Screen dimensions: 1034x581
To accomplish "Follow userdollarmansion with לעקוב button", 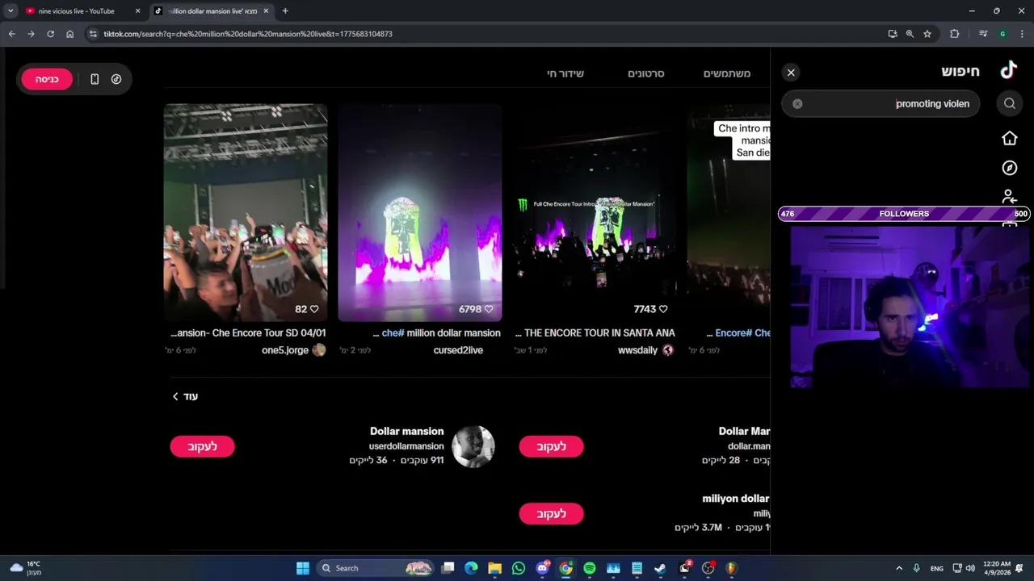I will [x=202, y=447].
